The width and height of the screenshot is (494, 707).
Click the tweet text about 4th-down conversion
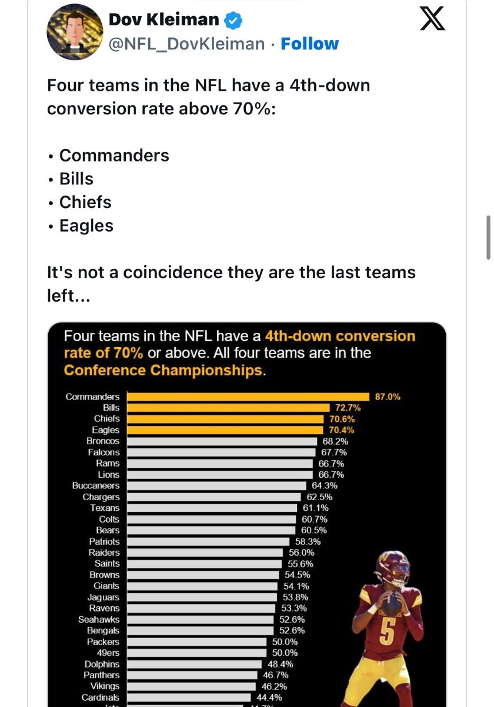pos(232,190)
